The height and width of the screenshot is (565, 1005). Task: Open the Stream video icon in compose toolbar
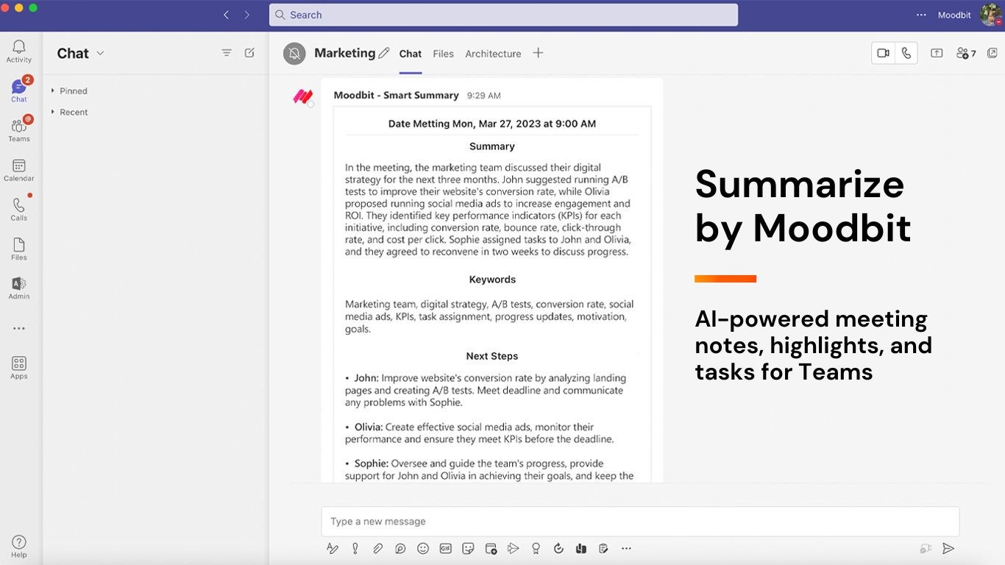pos(514,548)
